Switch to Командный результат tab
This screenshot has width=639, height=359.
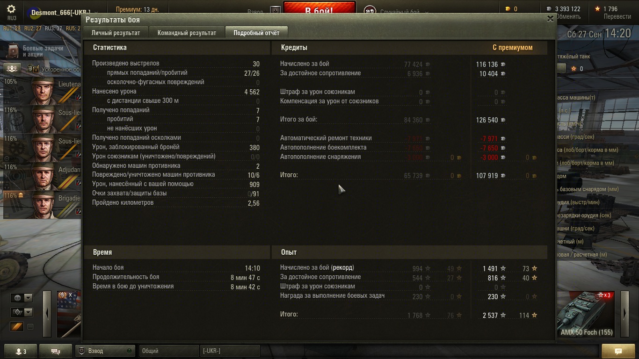[x=187, y=33]
